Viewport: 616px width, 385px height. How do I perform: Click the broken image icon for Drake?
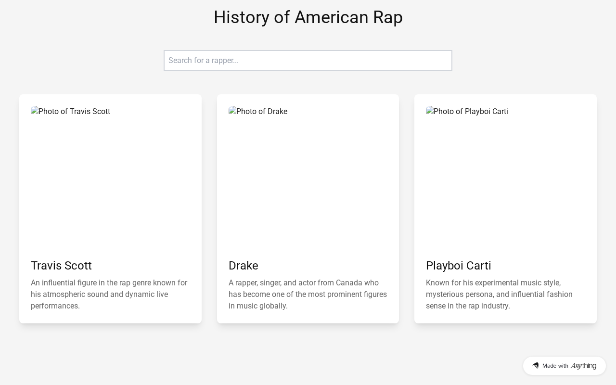(x=232, y=111)
